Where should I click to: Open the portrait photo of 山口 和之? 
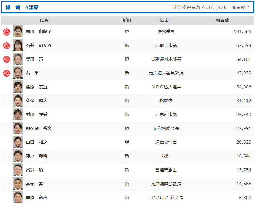pyautogui.click(x=18, y=142)
